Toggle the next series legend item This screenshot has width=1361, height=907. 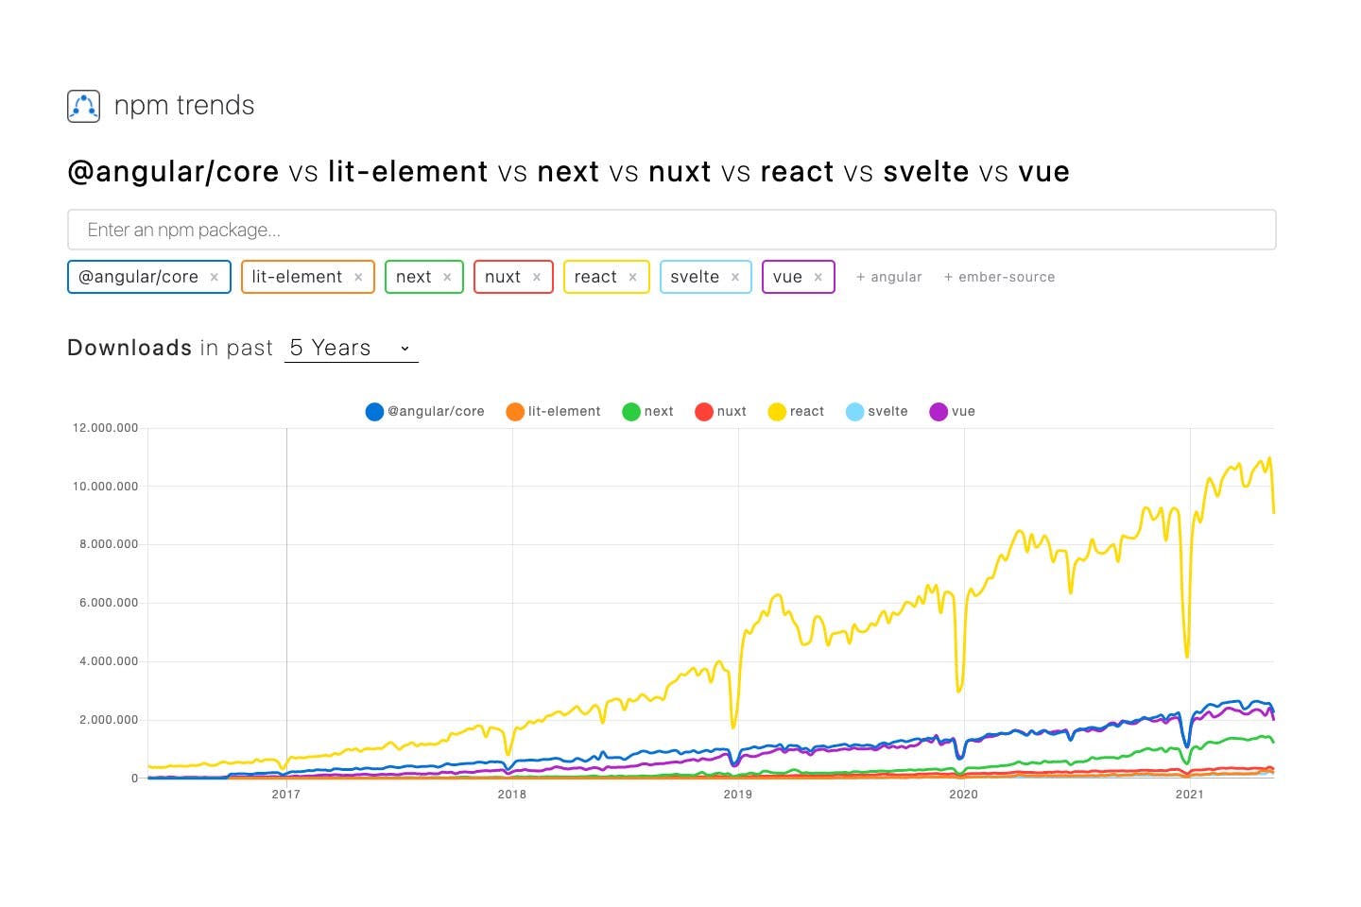648,412
